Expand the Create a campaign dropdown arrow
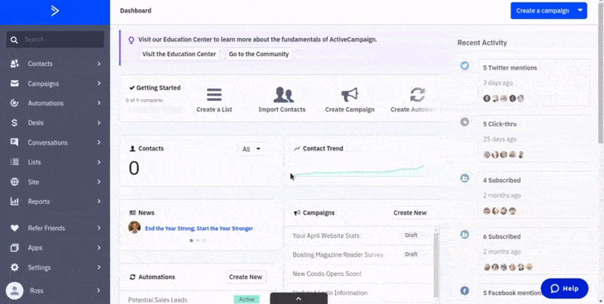Image resolution: width=604 pixels, height=304 pixels. (x=580, y=11)
